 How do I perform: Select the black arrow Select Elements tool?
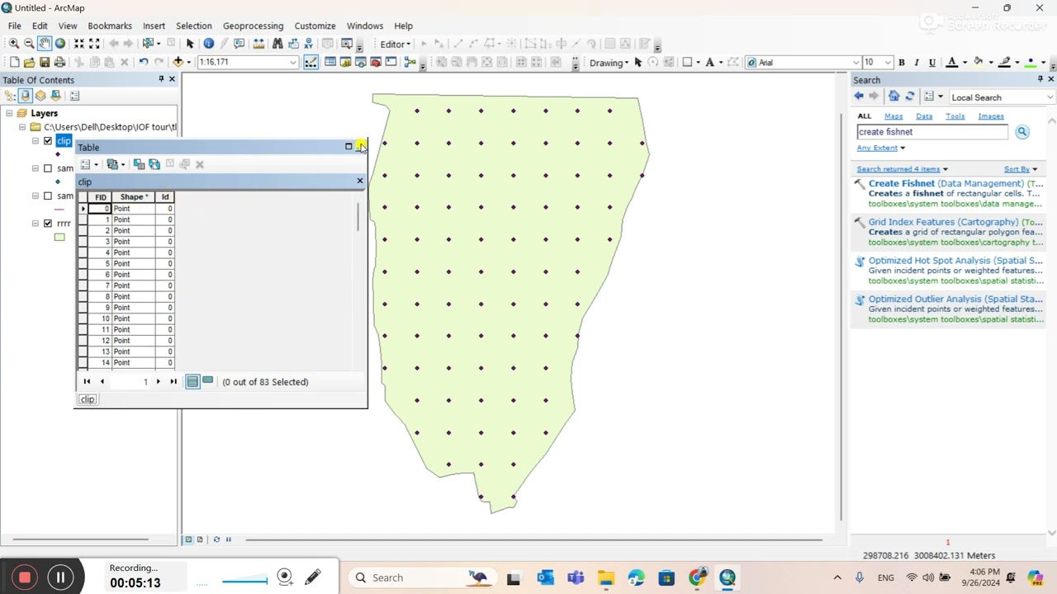(x=191, y=44)
